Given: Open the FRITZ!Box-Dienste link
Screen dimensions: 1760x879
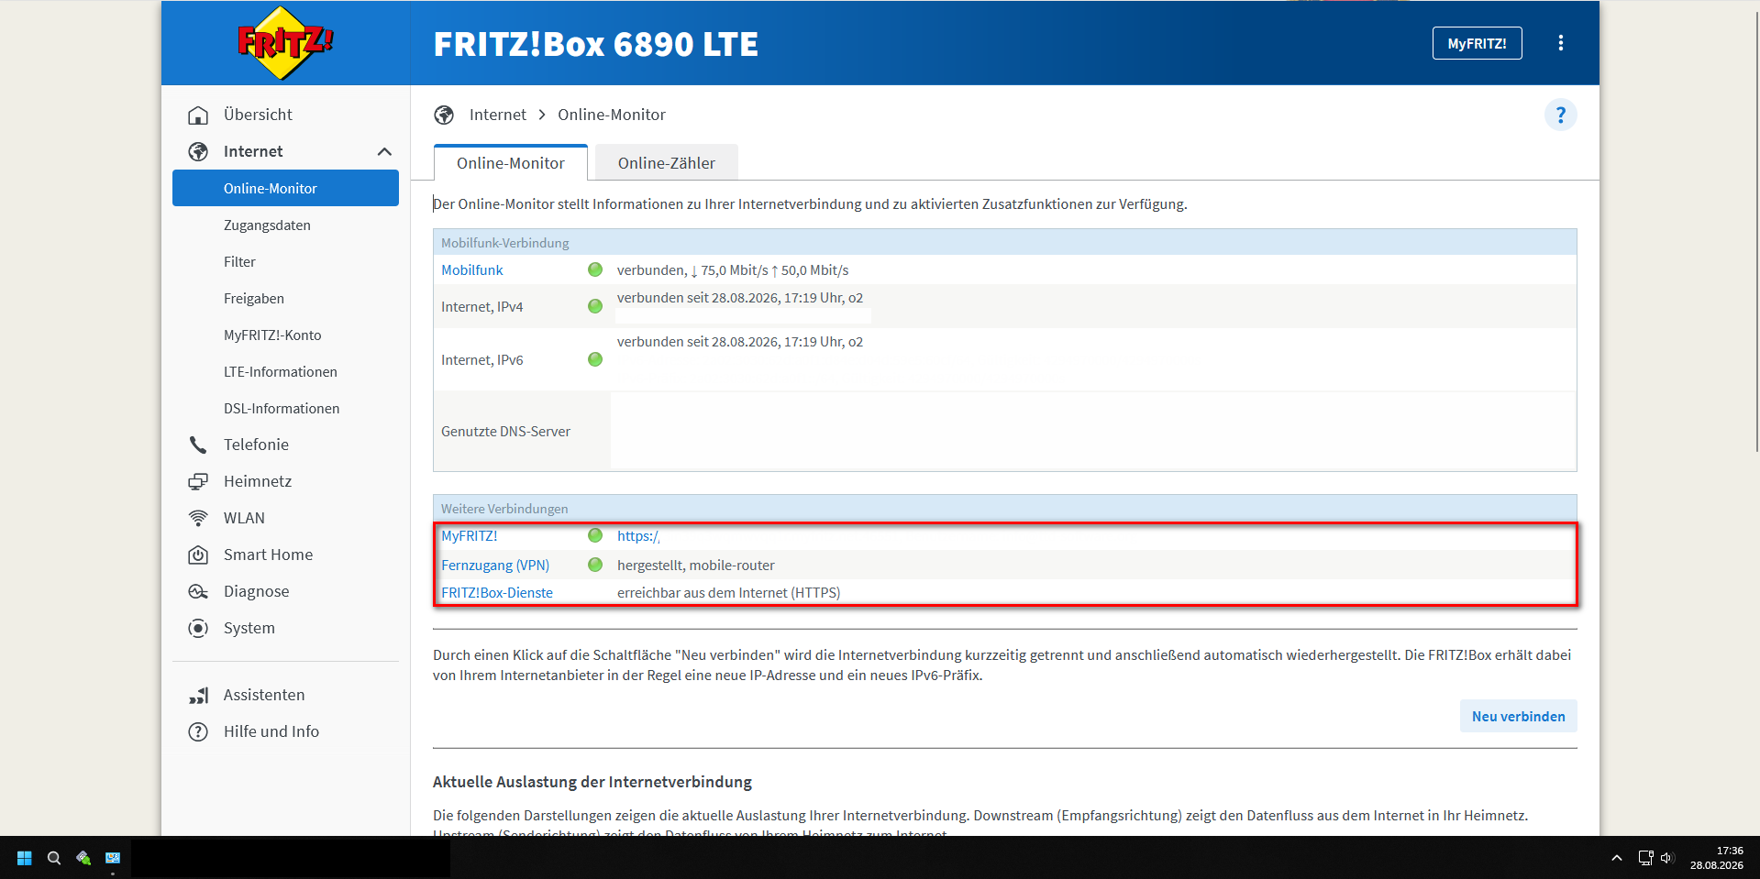Looking at the screenshot, I should [x=497, y=593].
